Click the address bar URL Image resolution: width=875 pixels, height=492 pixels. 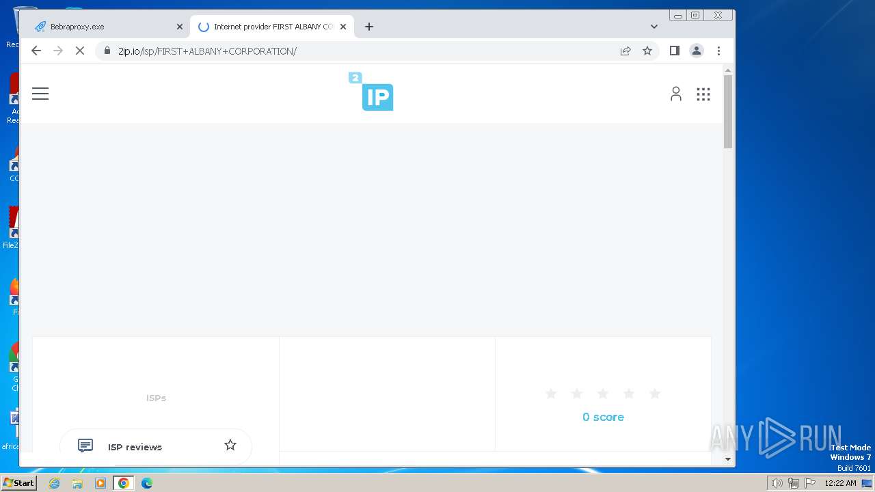tap(207, 51)
